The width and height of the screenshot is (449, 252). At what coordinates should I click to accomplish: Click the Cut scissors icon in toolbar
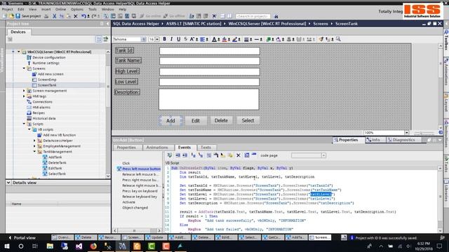click(55, 16)
